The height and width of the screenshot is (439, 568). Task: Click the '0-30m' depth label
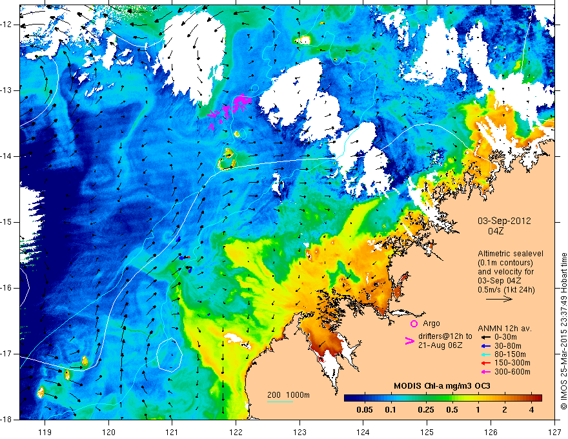(505, 337)
